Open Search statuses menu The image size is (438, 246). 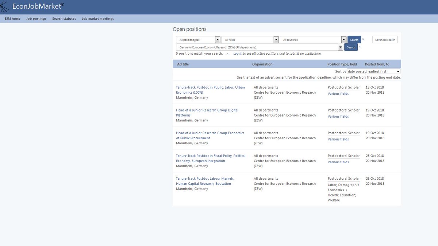point(64,19)
